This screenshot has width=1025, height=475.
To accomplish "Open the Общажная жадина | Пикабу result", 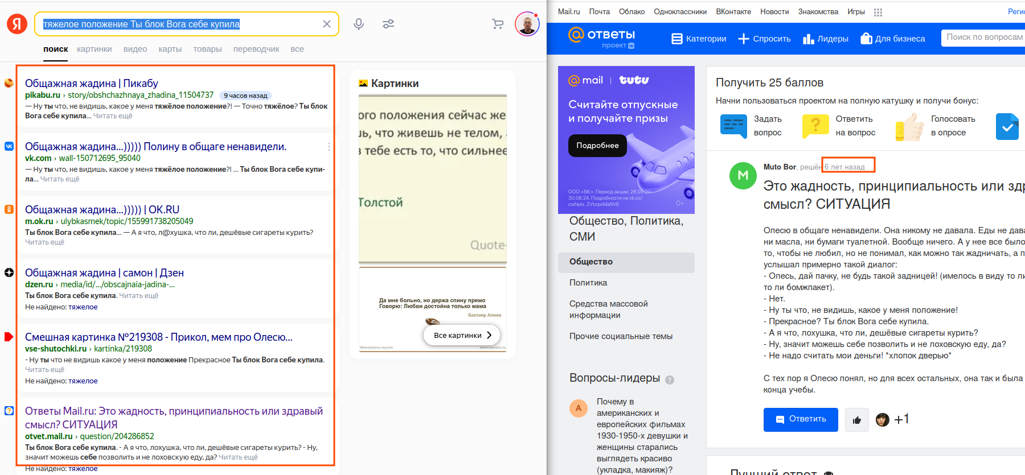I will click(92, 83).
